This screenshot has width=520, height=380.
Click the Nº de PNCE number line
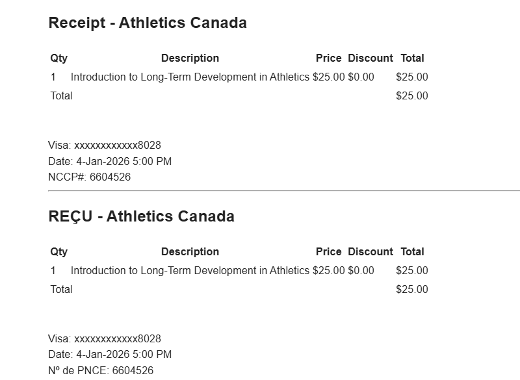pyautogui.click(x=101, y=370)
